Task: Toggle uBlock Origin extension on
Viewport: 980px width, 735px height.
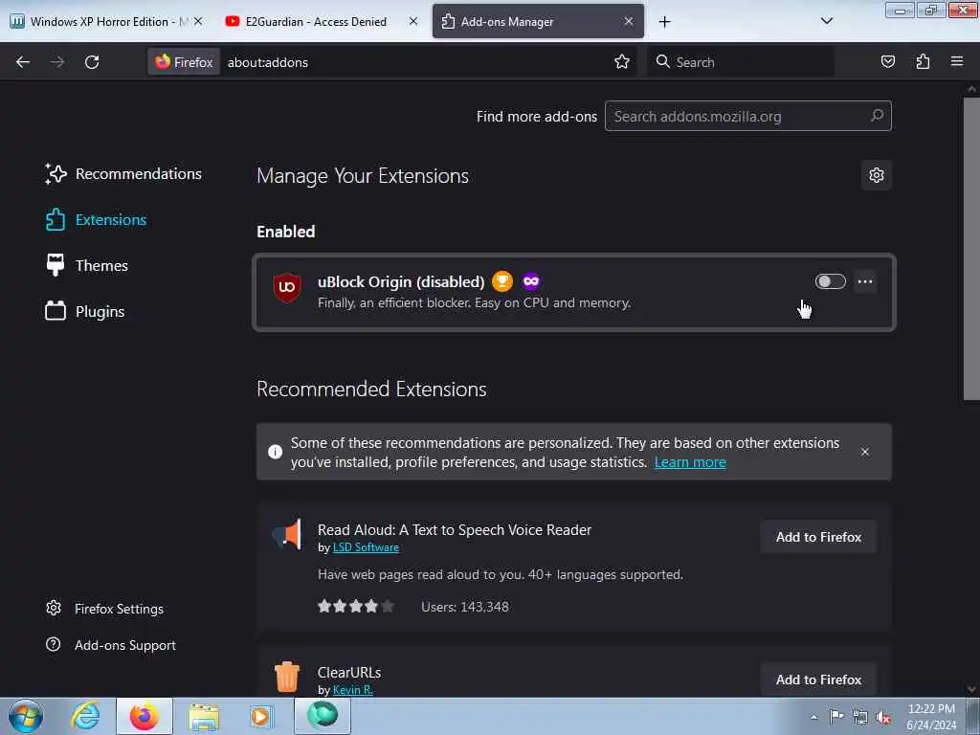Action: (x=830, y=281)
